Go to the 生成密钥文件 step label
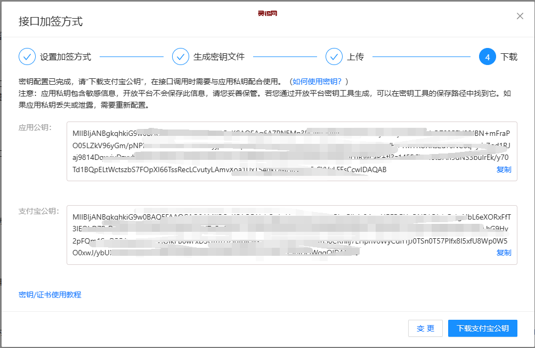This screenshot has height=348, width=535. point(219,56)
